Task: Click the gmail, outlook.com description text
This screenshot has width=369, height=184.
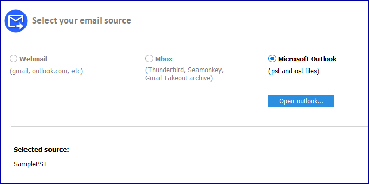Action: coord(46,71)
